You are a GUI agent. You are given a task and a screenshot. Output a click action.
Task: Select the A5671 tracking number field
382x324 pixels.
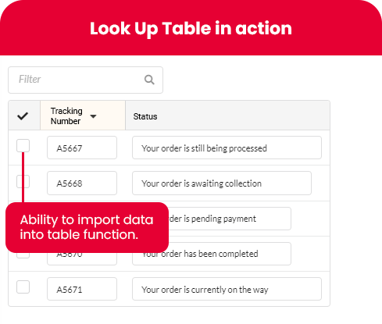[82, 289]
